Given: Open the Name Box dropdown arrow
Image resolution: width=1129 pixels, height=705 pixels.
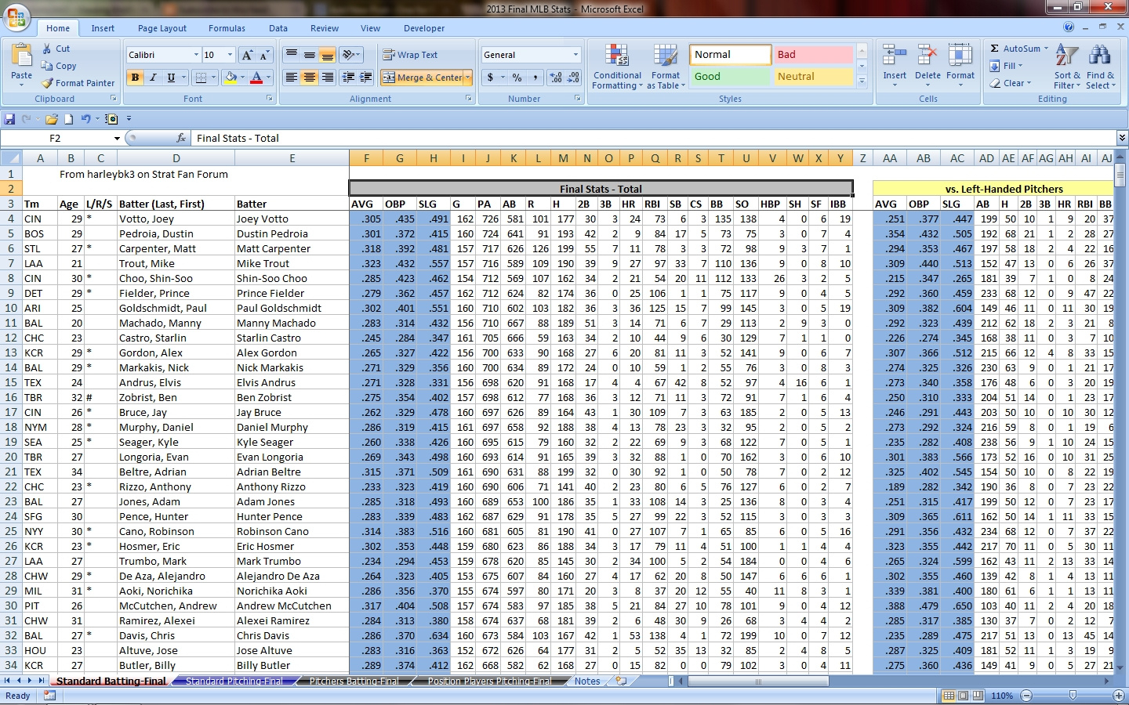Looking at the screenshot, I should [x=117, y=139].
